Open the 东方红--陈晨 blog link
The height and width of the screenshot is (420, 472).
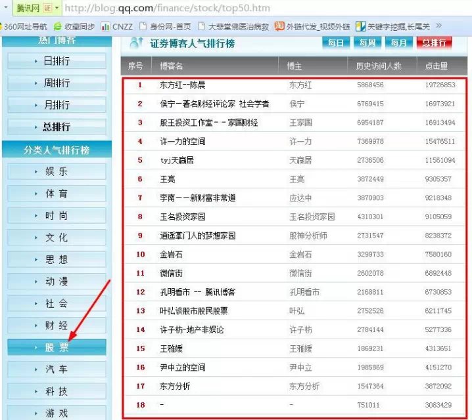(182, 85)
